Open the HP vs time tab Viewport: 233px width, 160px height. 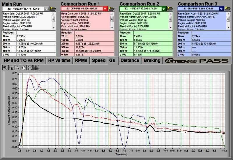[x=59, y=60]
